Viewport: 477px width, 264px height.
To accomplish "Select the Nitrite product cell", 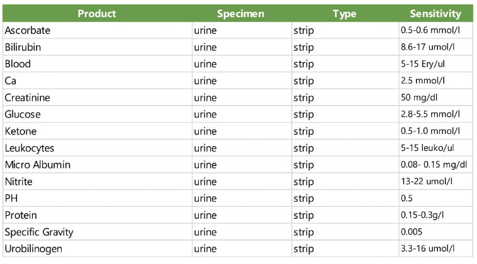I will [98, 182].
